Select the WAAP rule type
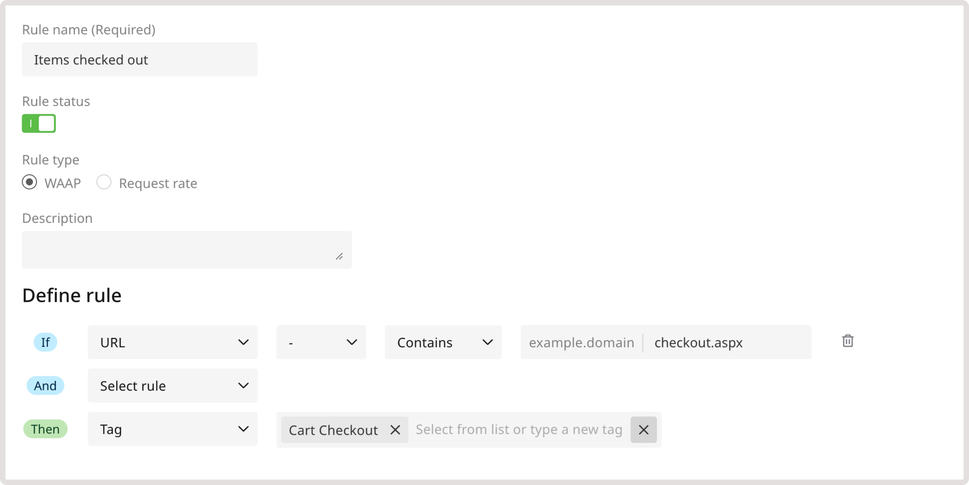Screen dimensions: 969x485 tap(30, 182)
